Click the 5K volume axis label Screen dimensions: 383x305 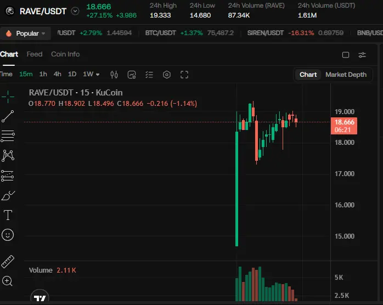339,278
